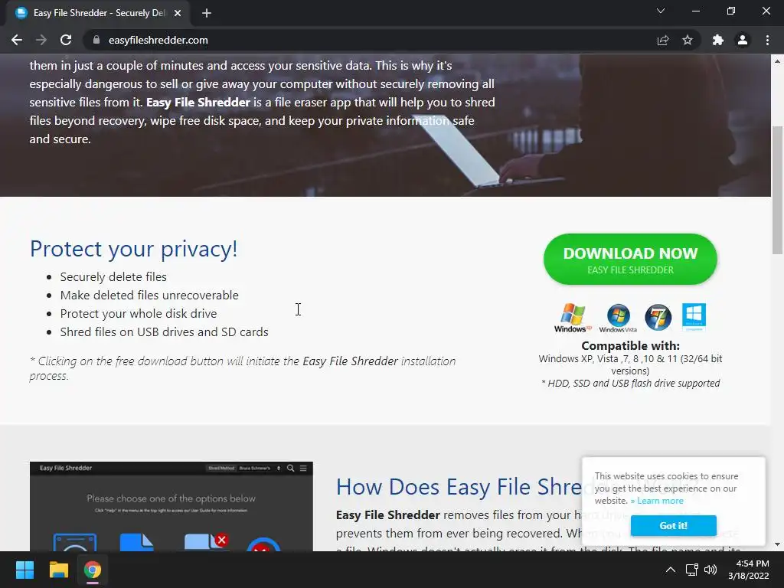Click the Download Now green button
Viewport: 784px width, 588px height.
(630, 260)
